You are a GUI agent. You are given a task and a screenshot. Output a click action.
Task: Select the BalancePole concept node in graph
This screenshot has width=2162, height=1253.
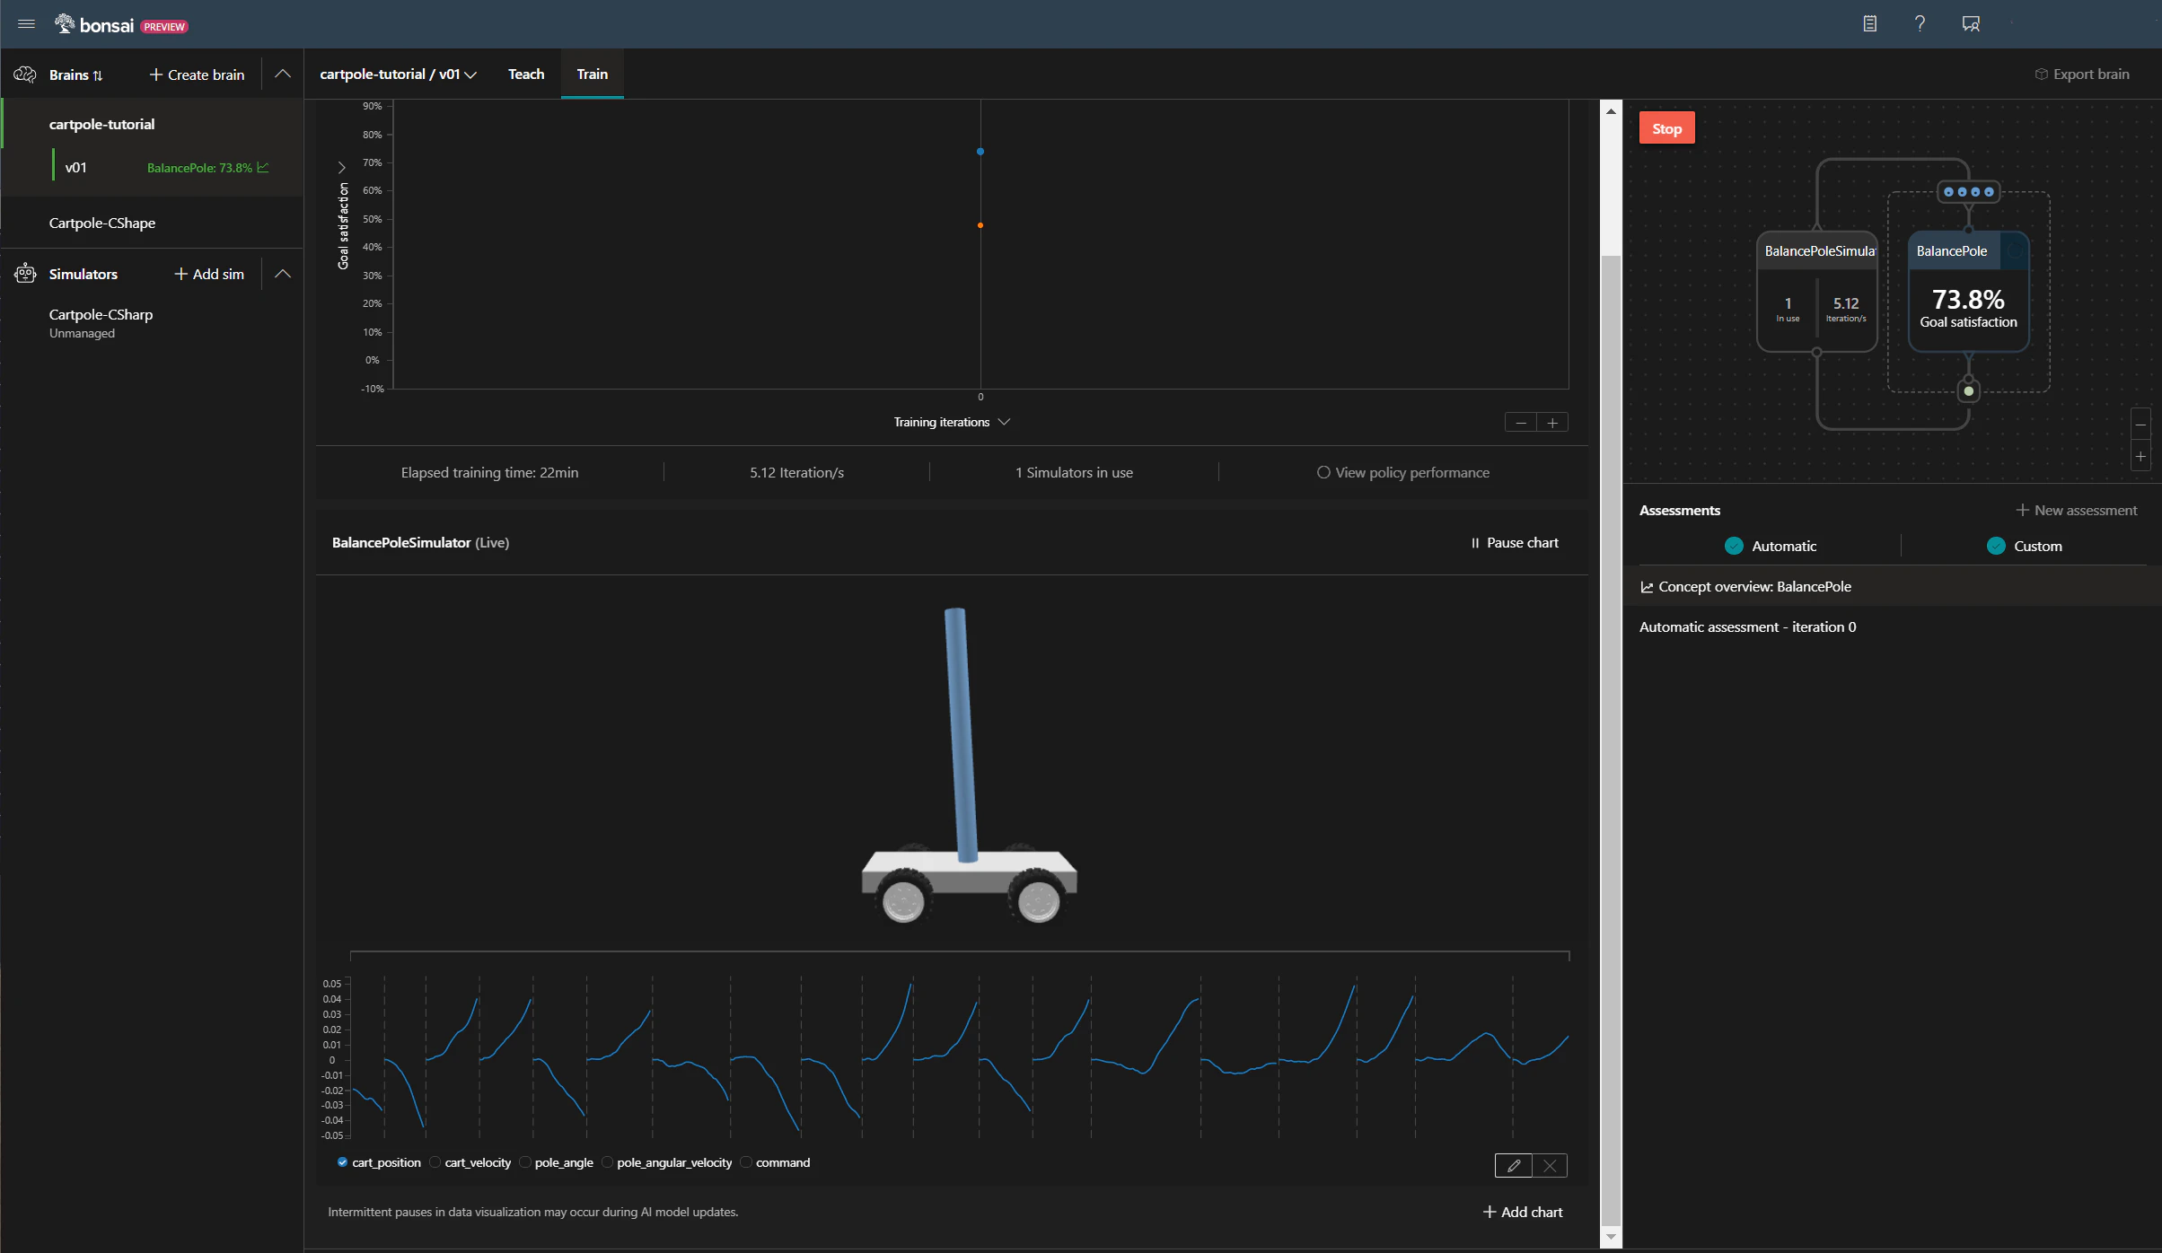(1968, 292)
